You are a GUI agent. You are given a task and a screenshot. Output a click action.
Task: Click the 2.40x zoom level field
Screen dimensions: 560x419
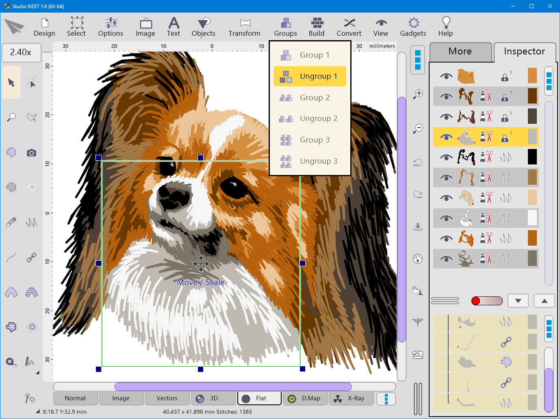pos(21,52)
